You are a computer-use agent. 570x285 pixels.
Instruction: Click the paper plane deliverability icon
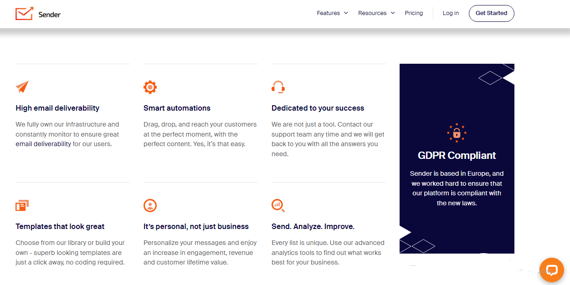22,87
